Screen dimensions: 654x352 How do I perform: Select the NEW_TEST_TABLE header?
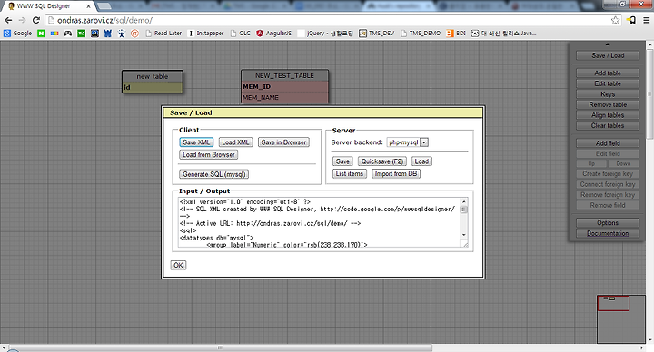click(284, 75)
